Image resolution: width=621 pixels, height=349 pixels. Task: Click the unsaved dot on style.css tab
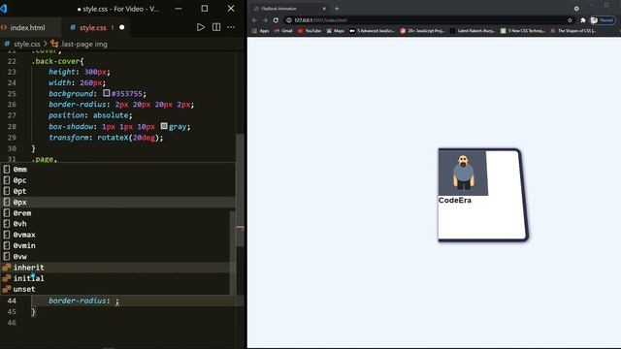tap(122, 27)
